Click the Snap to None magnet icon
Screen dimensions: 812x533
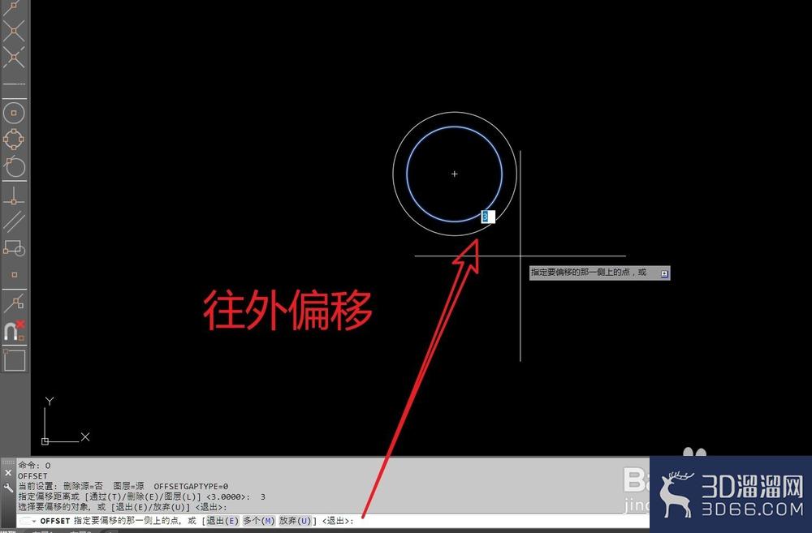[x=14, y=331]
